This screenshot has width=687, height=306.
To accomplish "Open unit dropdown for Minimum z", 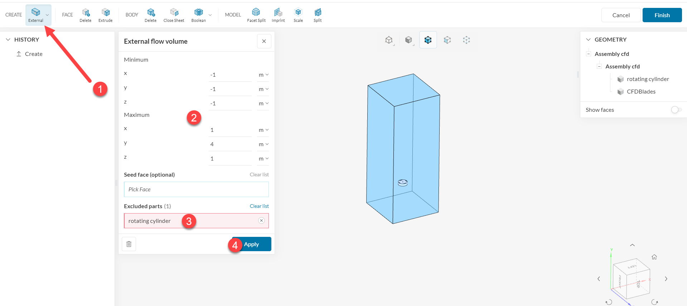I will coord(263,103).
